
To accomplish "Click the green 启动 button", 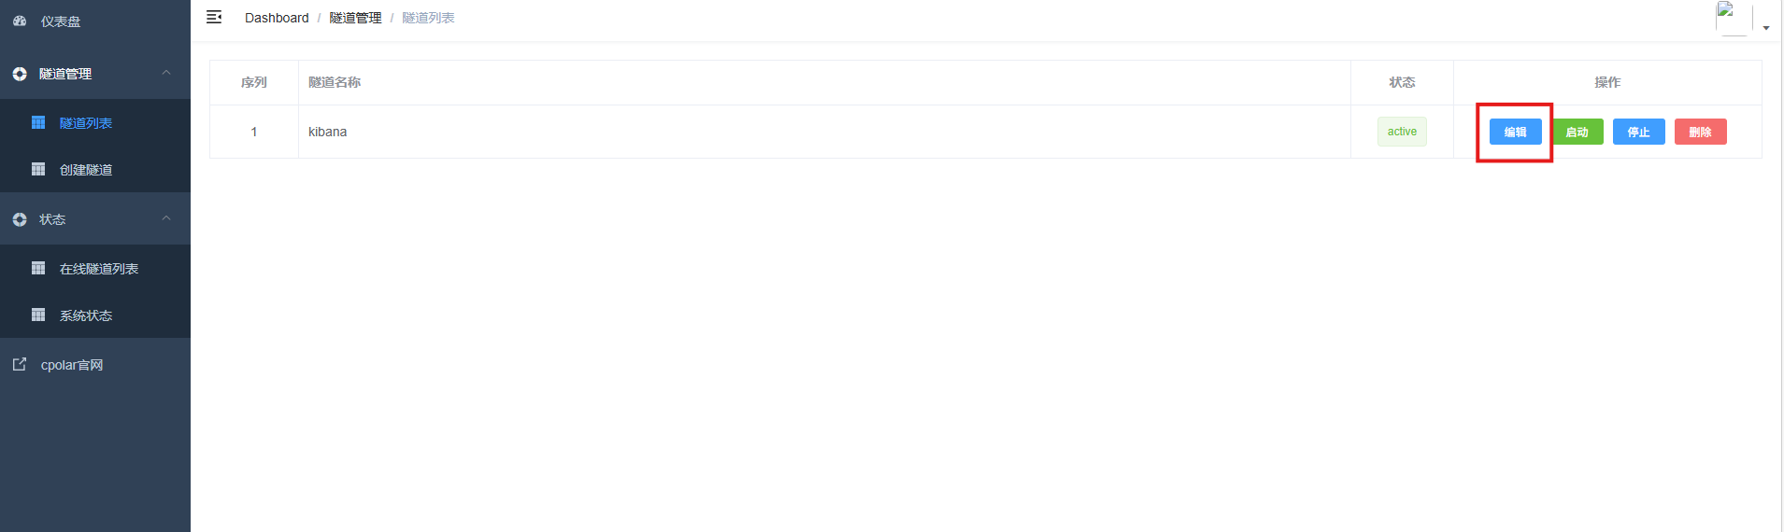I will coord(1577,132).
